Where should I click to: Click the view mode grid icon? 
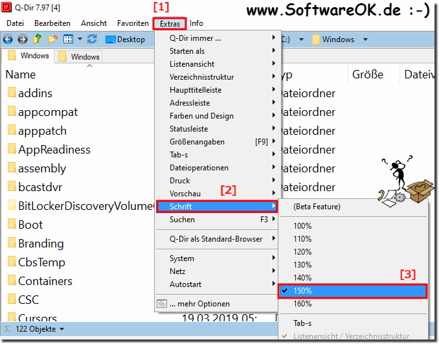69,40
